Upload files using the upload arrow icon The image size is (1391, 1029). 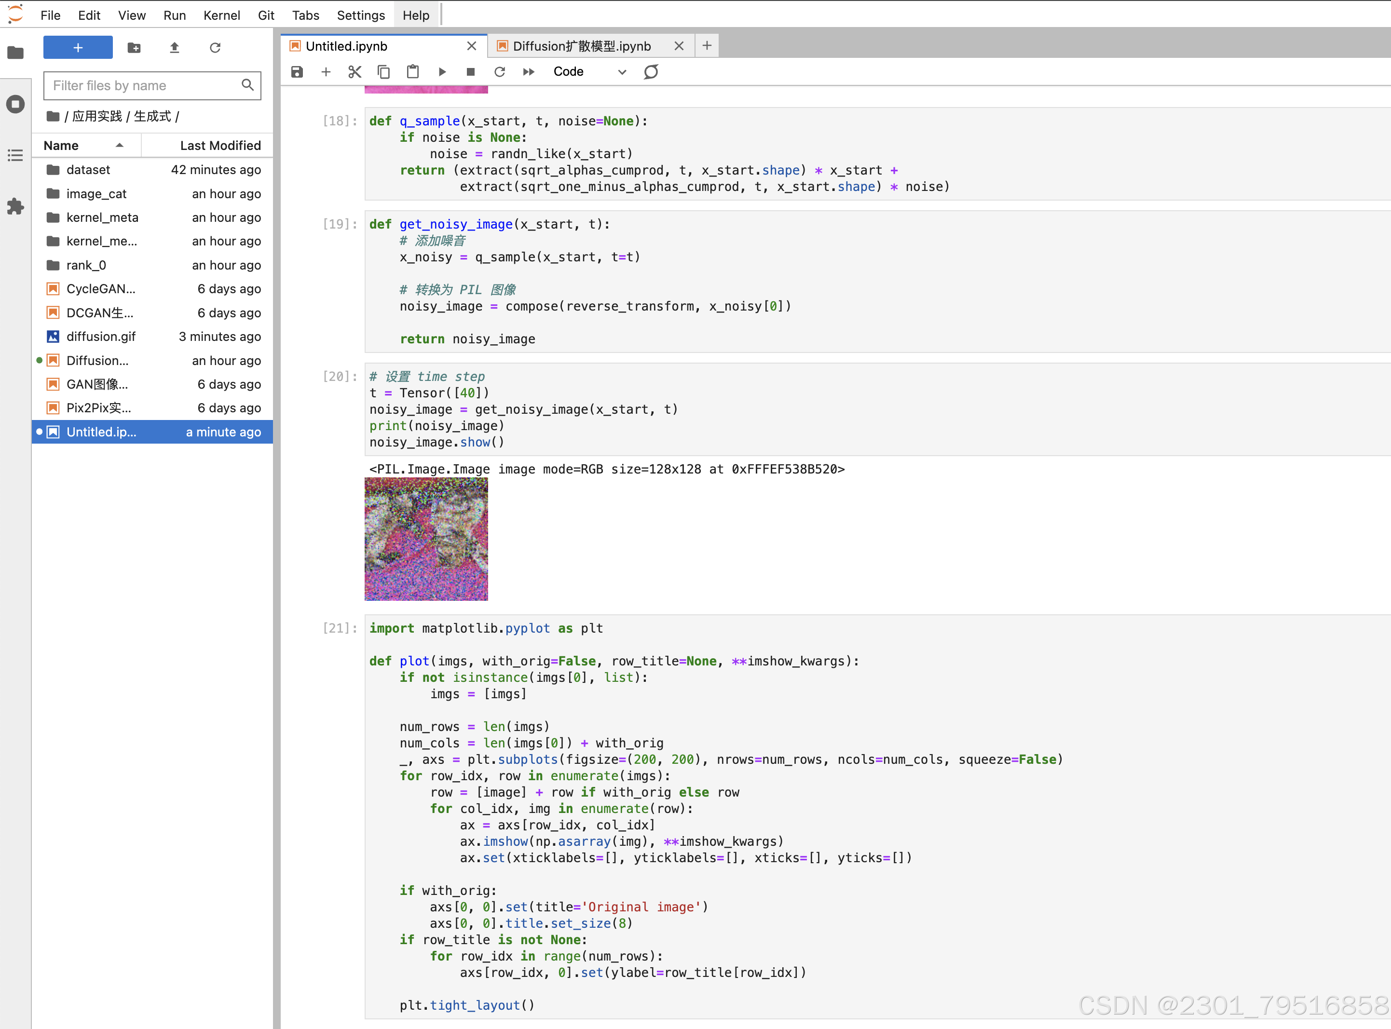coord(175,48)
